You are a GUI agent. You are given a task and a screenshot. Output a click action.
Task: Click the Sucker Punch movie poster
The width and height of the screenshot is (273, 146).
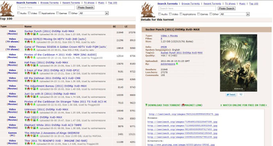point(239,63)
